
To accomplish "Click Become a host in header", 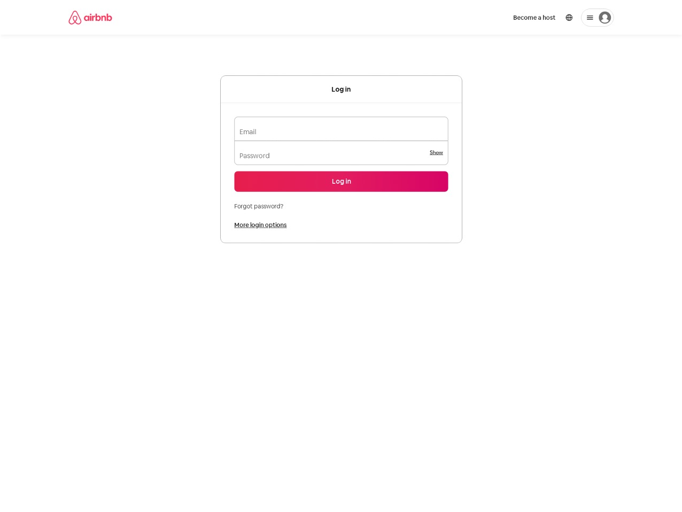I will tap(534, 18).
